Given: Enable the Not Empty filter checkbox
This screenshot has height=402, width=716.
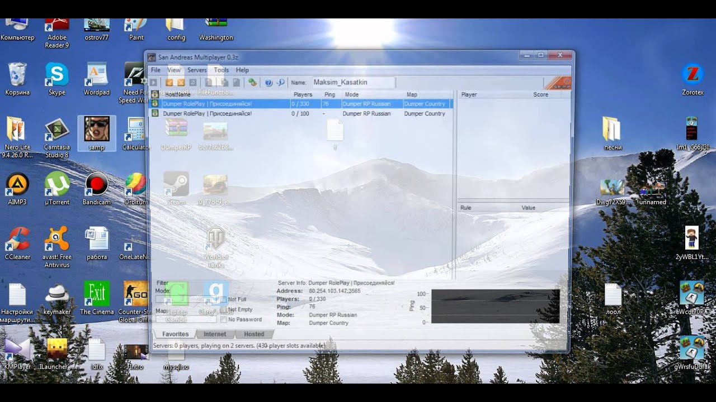Looking at the screenshot, I should click(224, 309).
